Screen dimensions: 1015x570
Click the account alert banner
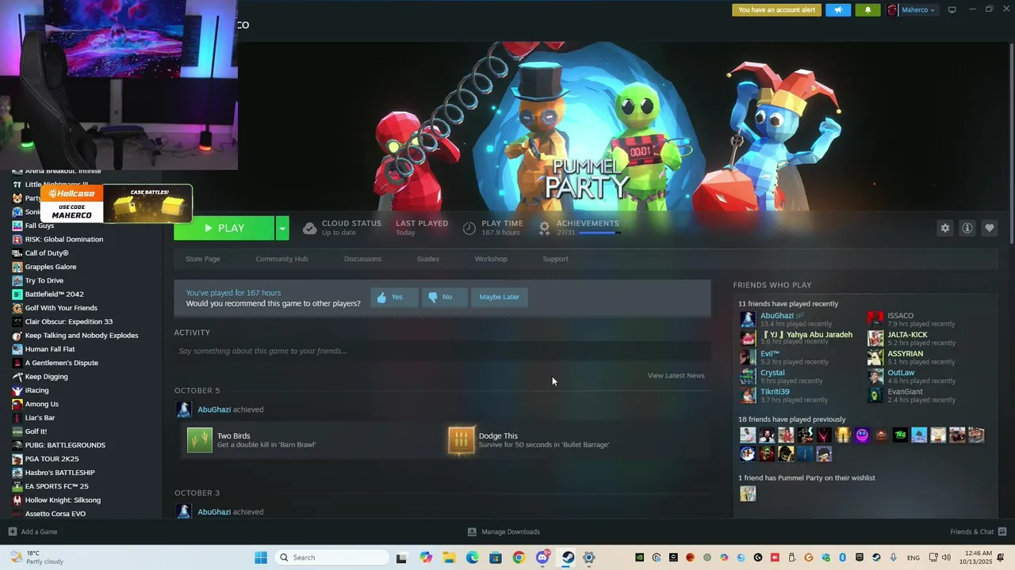[776, 10]
